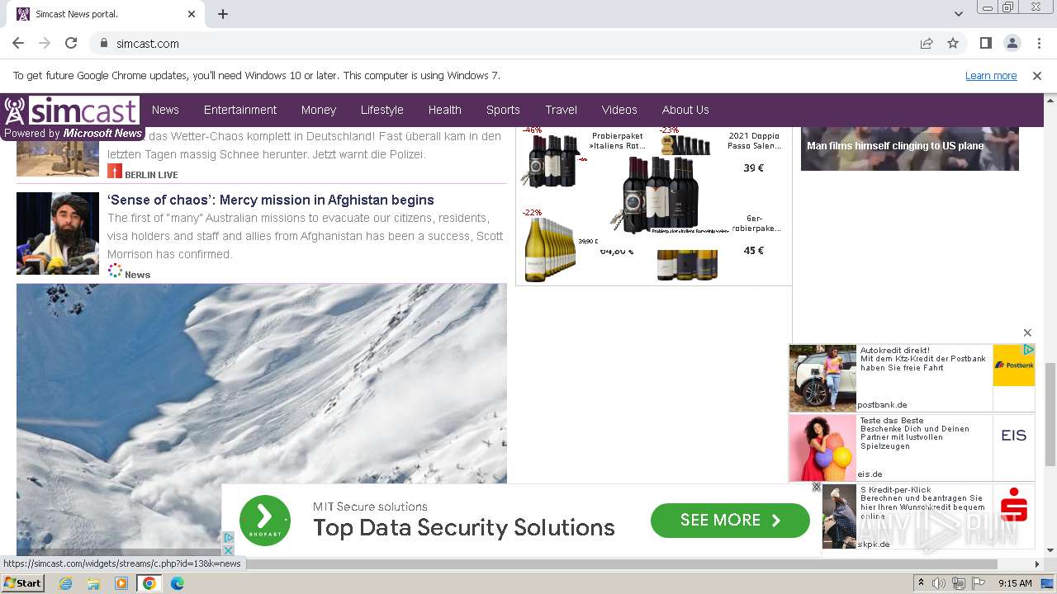Viewport: 1057px width, 594px height.
Task: Open Chrome side panel
Action: pyautogui.click(x=985, y=44)
